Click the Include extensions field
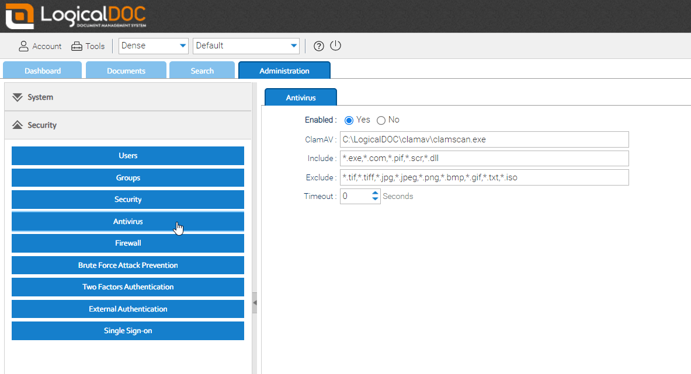This screenshot has width=691, height=374. tap(484, 158)
